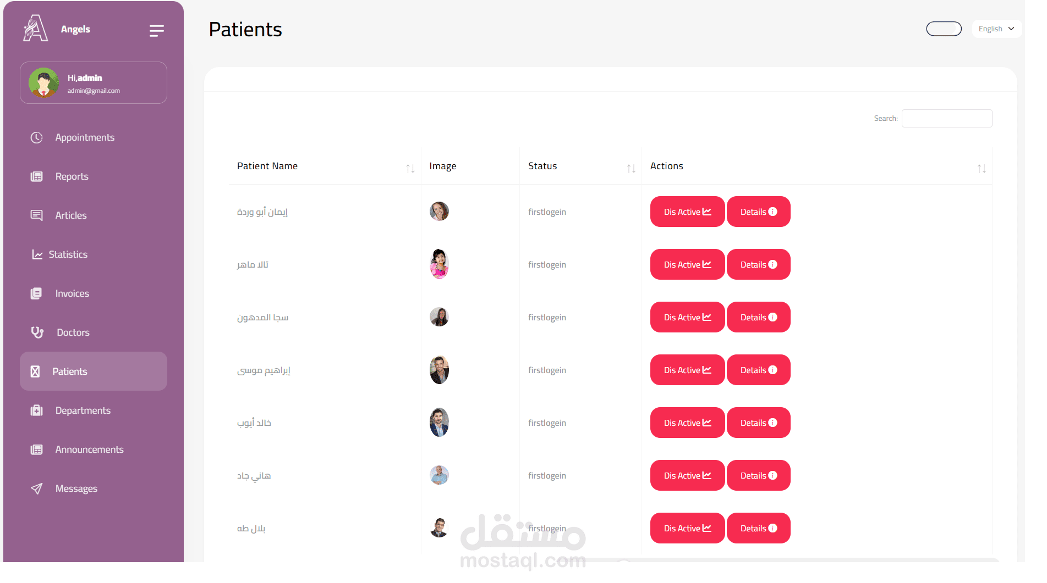This screenshot has height=583, width=1047.
Task: Click إبراهيم موسى's profile photo thumbnail
Action: tap(439, 370)
